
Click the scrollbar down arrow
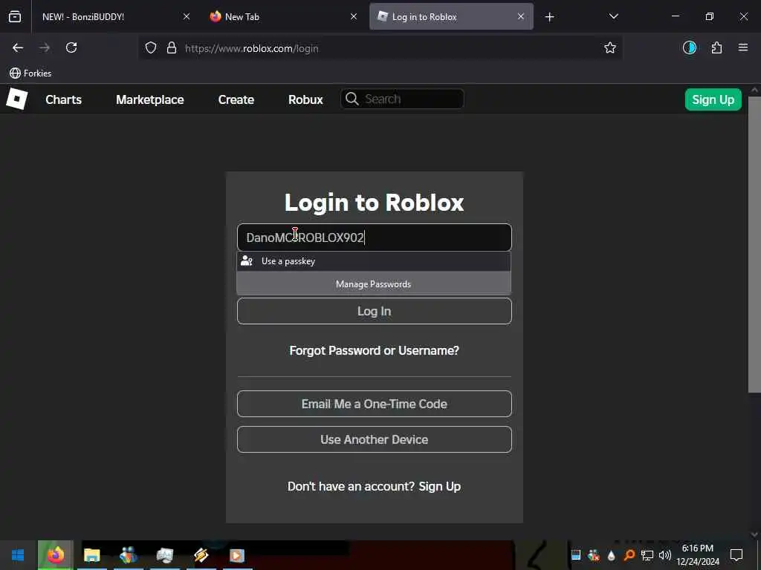tap(754, 534)
